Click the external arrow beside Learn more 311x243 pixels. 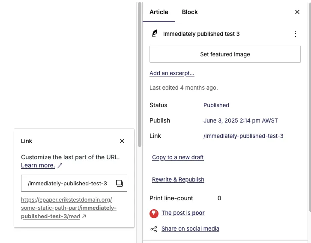coord(60,166)
